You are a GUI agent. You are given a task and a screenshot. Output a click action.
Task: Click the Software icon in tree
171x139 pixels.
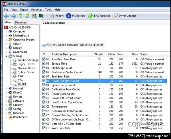point(10,101)
